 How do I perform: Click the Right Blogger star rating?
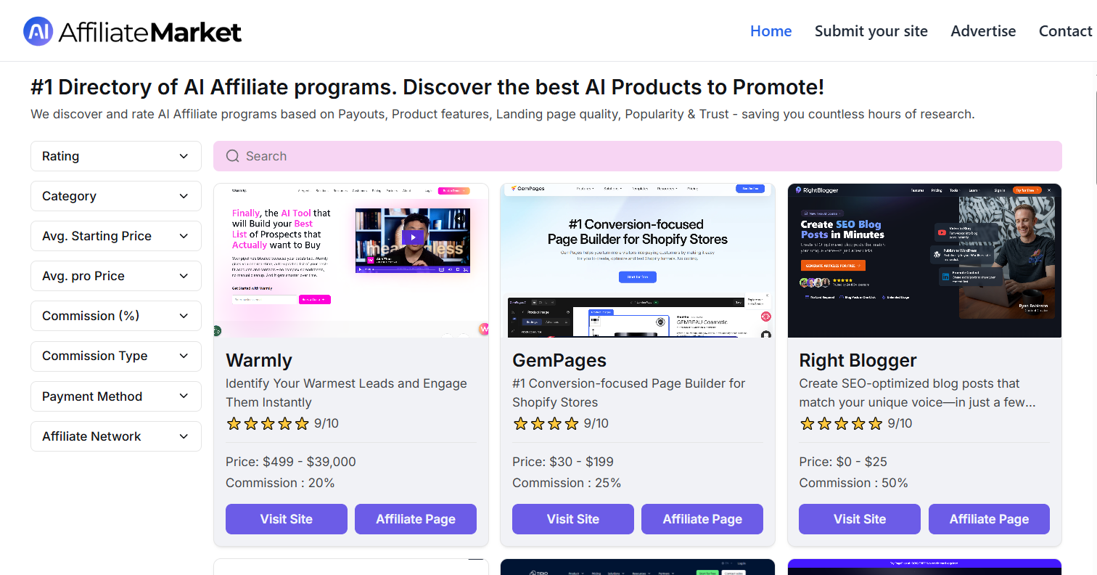[x=840, y=423]
